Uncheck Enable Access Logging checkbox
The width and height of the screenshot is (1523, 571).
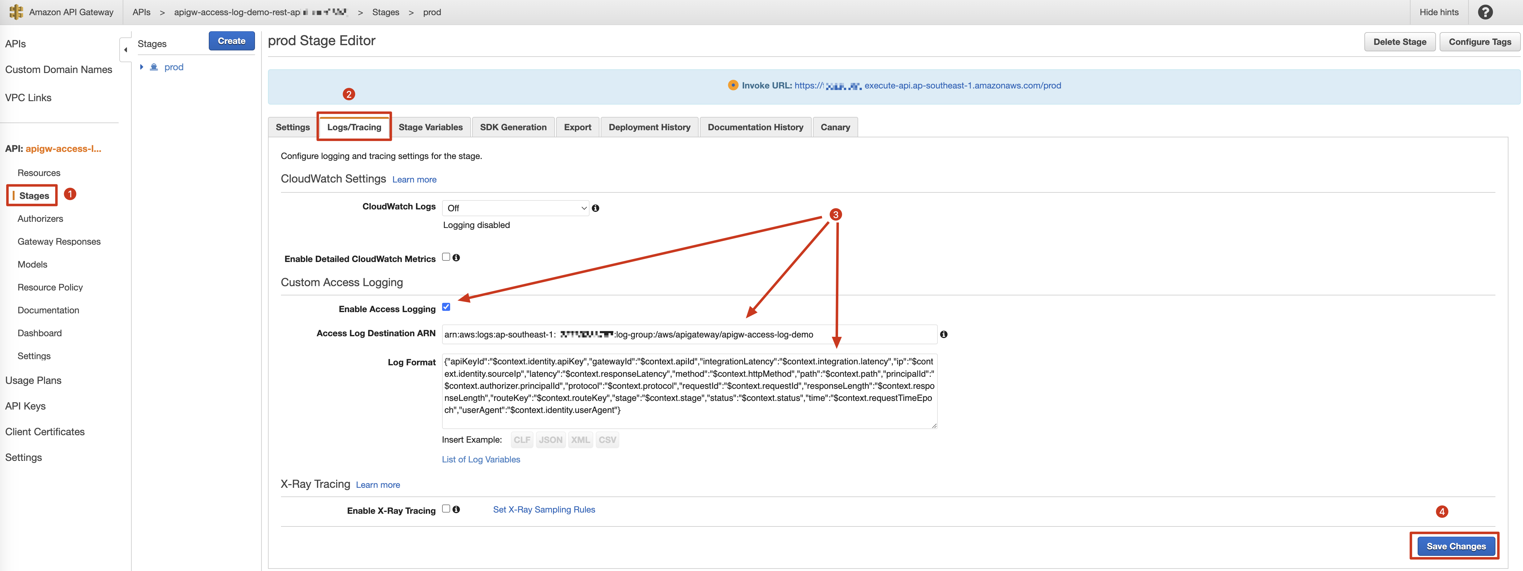(446, 307)
